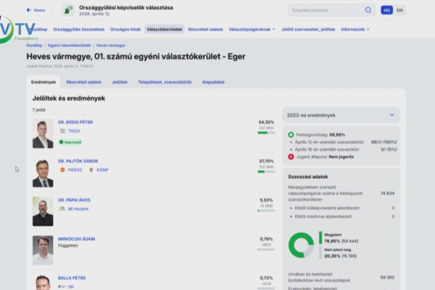This screenshot has width=435, height=290.
Task: Open DR. PAJTÓK GÁBOR candidate page
Action: click(78, 161)
